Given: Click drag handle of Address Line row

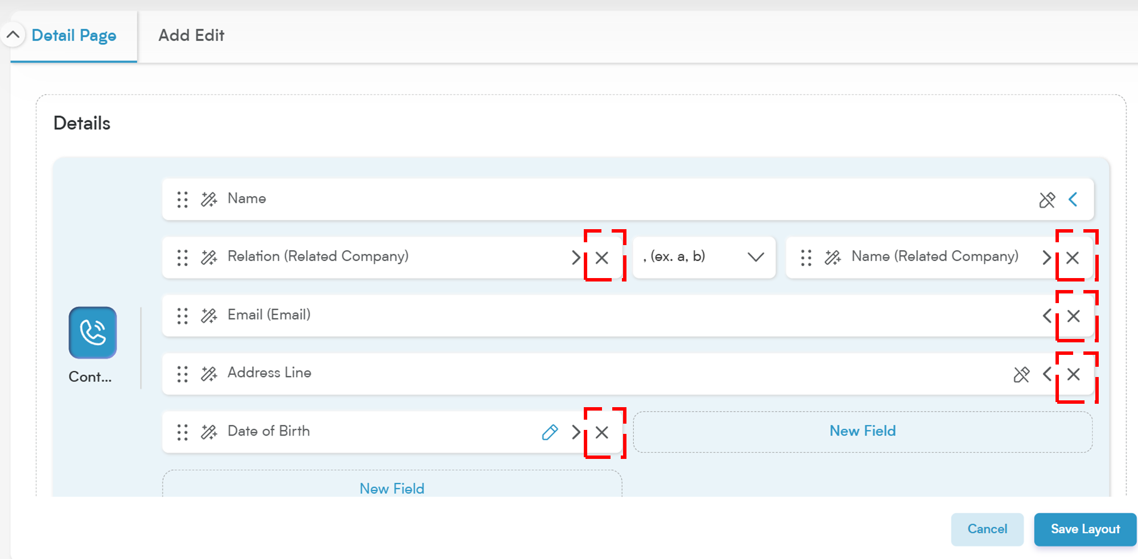Looking at the screenshot, I should (x=182, y=374).
